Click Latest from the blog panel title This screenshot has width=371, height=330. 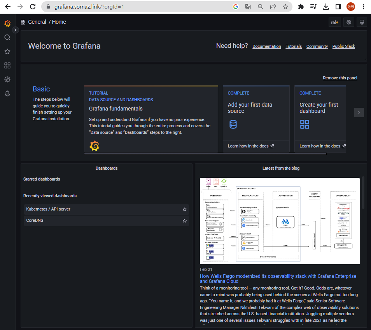(281, 169)
